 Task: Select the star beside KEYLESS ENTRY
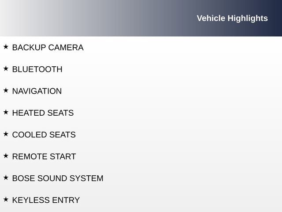(x=6, y=199)
